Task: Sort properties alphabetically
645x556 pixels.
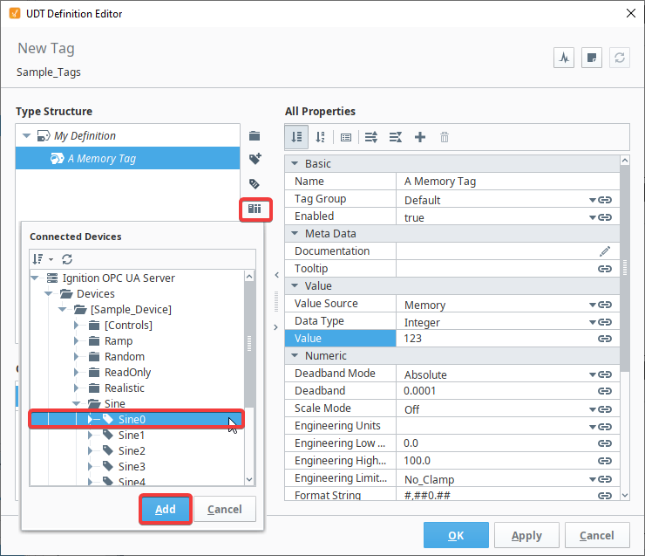Action: (x=321, y=137)
